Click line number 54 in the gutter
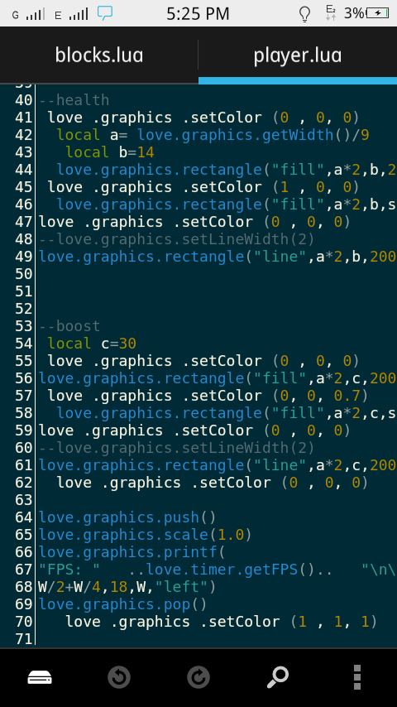The image size is (397, 707). pos(23,344)
